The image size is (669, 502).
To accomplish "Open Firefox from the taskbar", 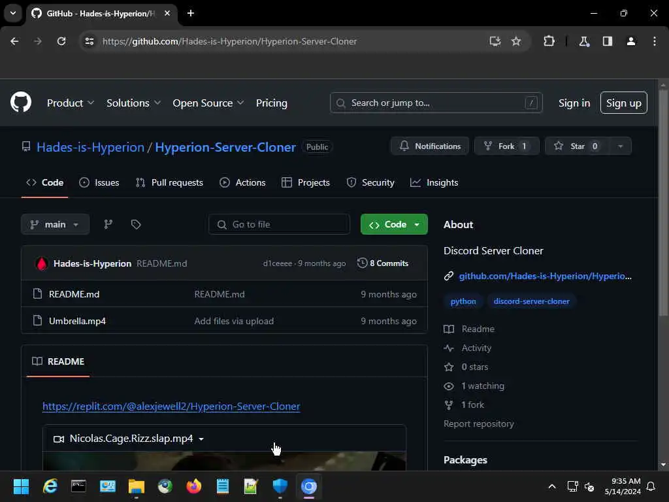I will (x=193, y=486).
